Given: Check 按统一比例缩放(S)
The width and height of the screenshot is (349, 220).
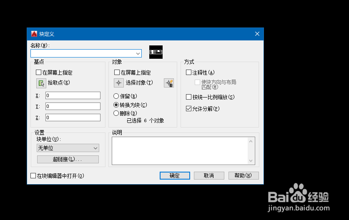Looking at the screenshot, I should click(x=188, y=97).
